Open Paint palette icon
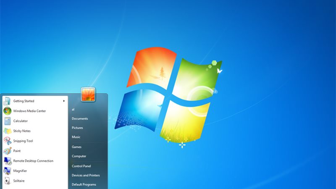The width and height of the screenshot is (336, 189). coord(7,151)
